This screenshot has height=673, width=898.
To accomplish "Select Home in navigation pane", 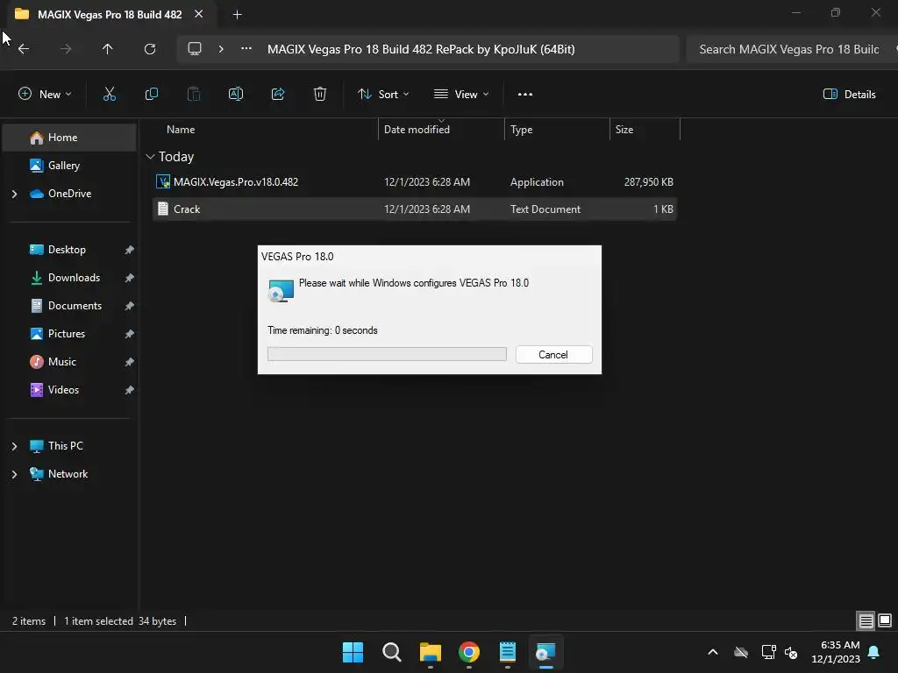I will point(69,138).
